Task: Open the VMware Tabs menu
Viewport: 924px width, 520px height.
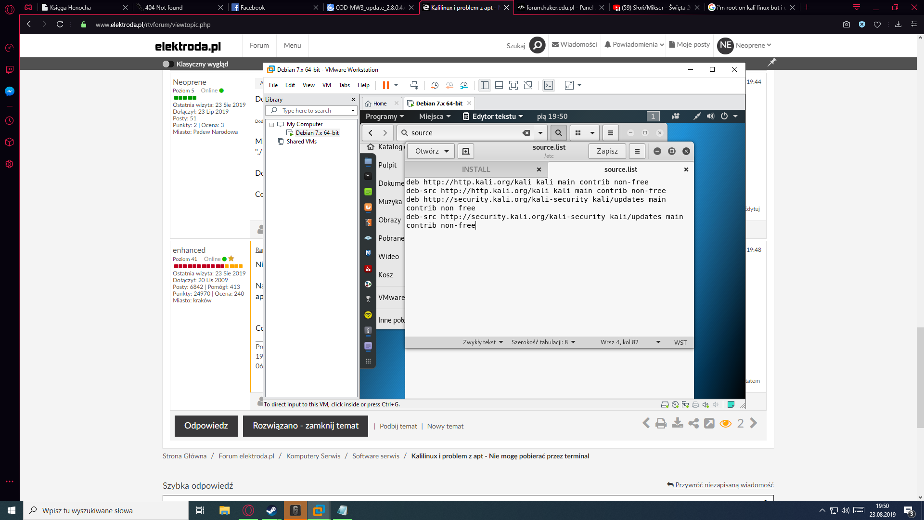Action: pos(344,85)
